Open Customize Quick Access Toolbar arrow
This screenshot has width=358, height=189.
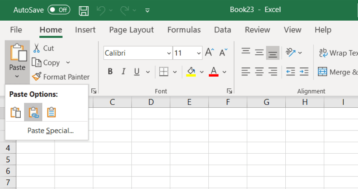(148, 11)
